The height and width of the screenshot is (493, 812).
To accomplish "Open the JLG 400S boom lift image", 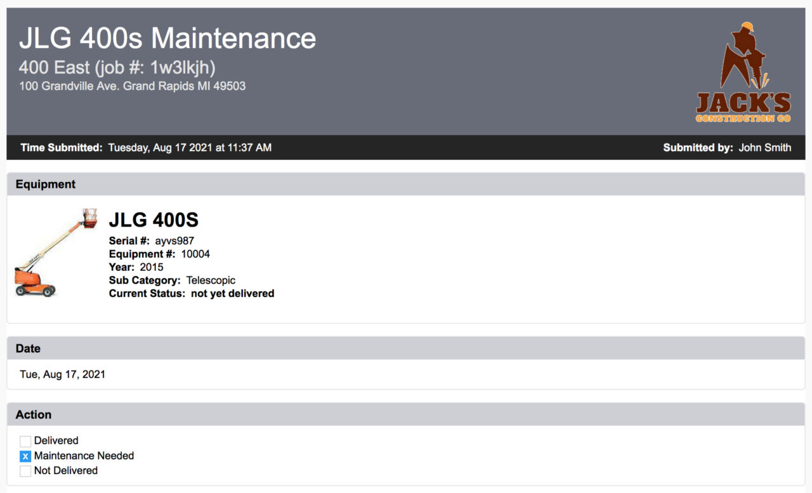I will (x=55, y=253).
